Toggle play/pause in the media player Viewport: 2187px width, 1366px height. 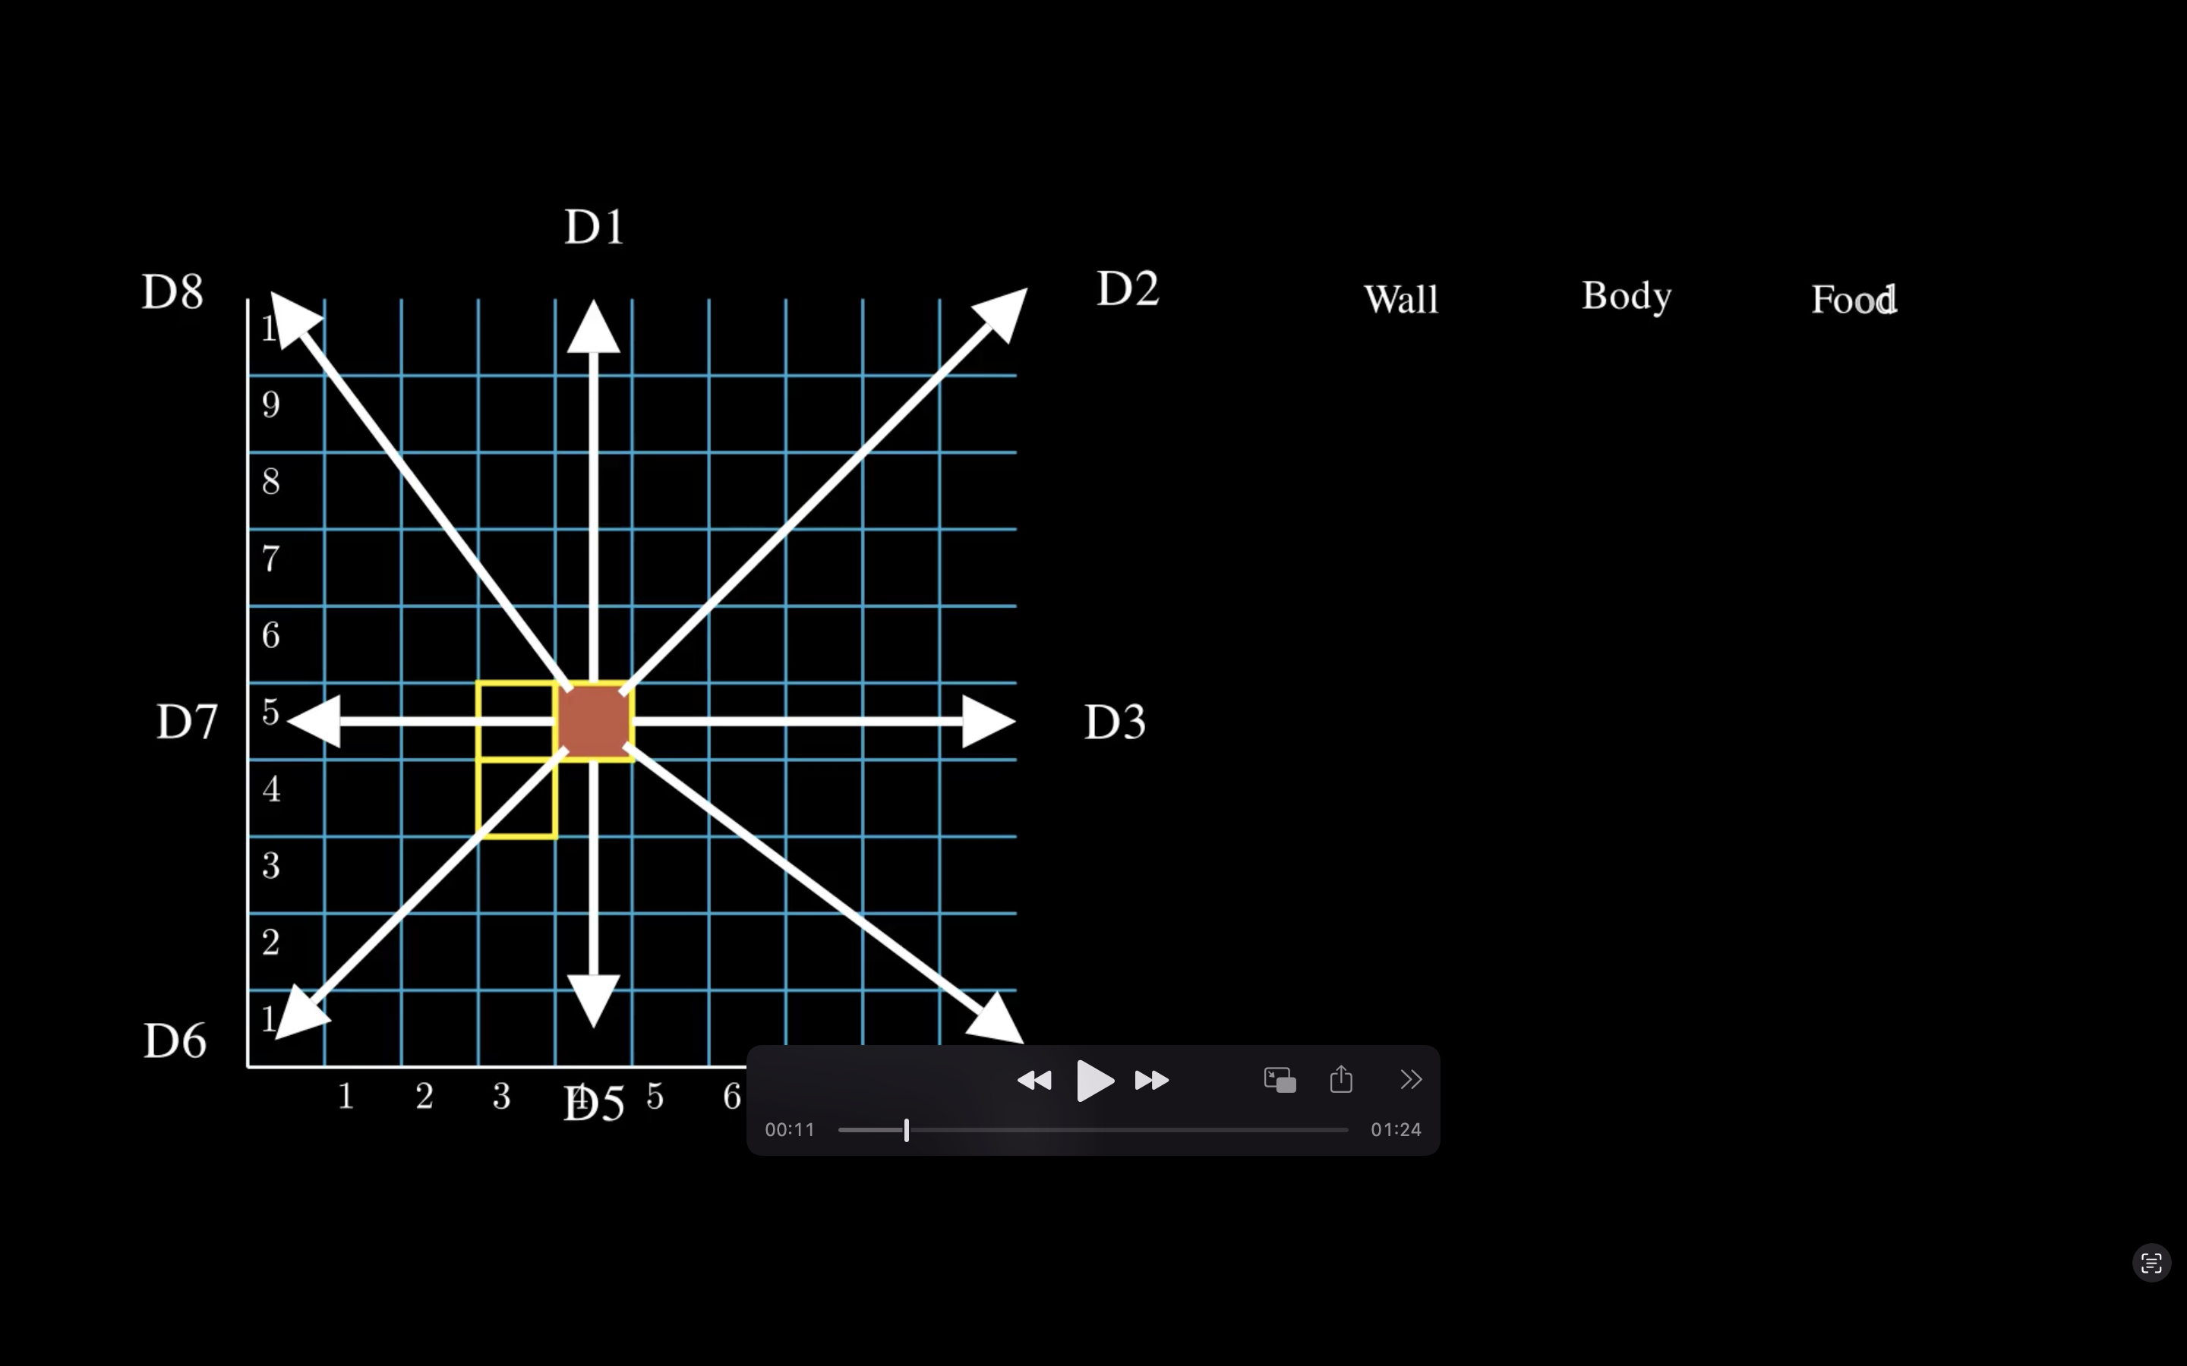(x=1093, y=1081)
